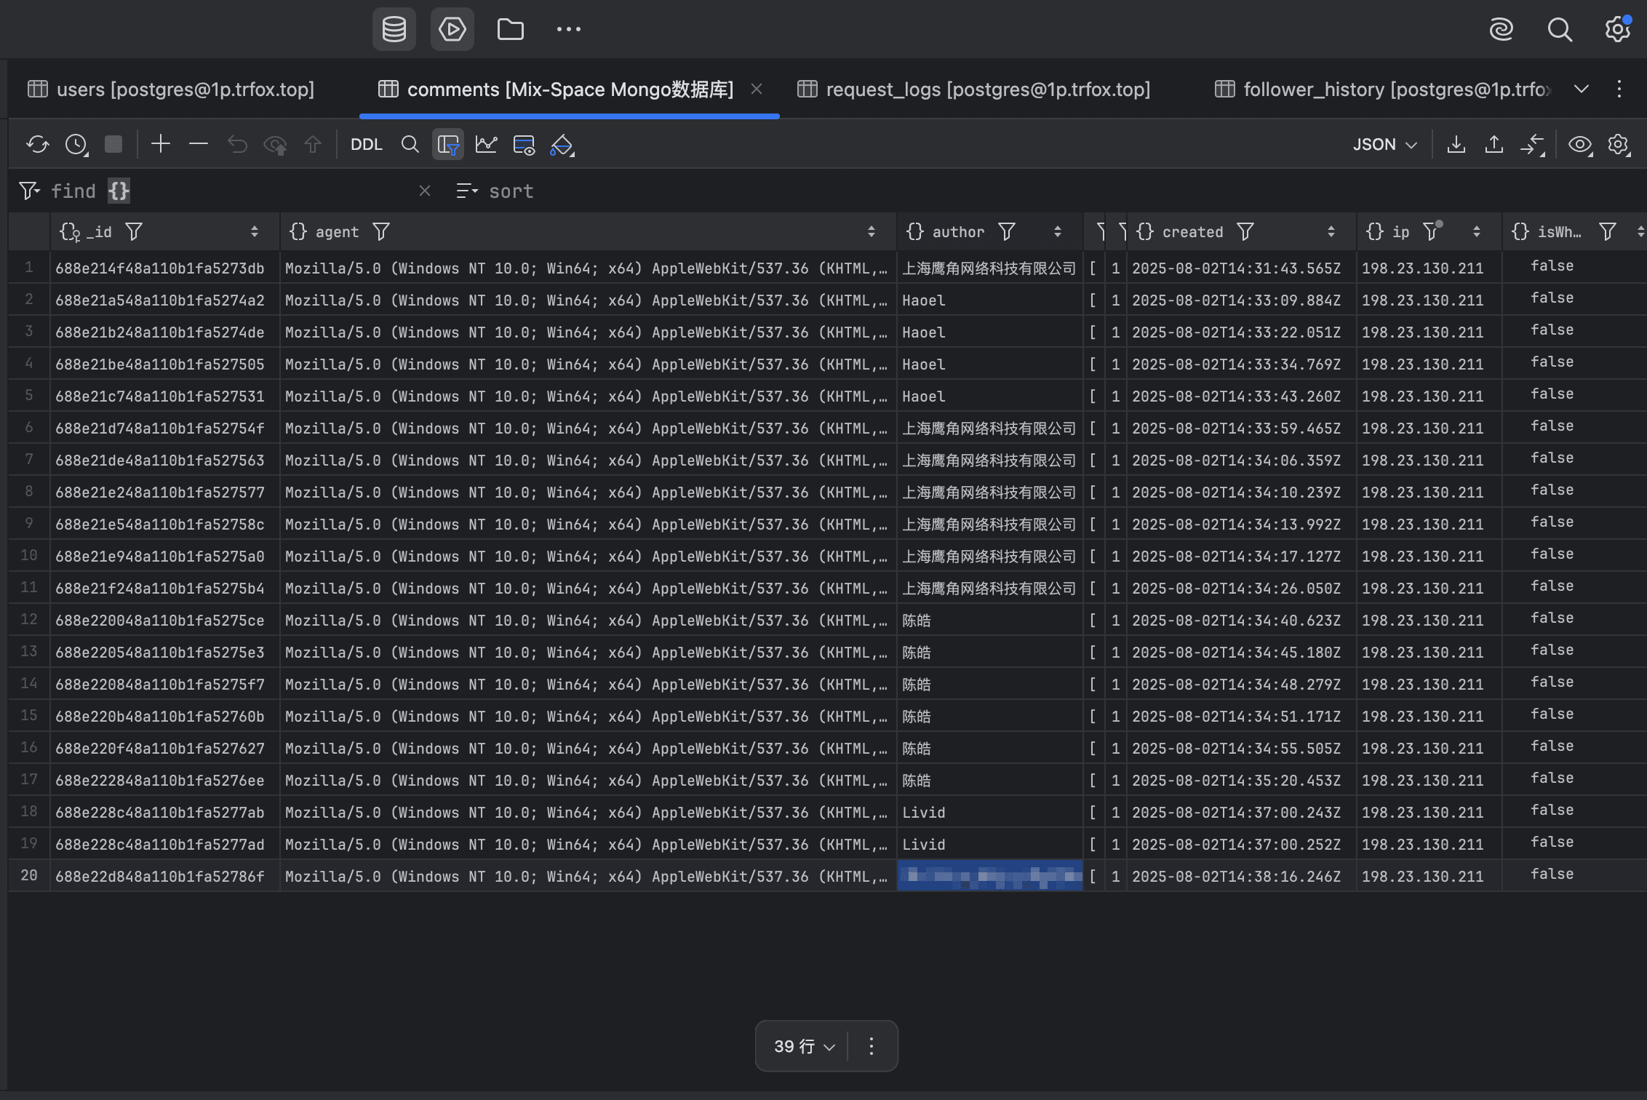Click the refresh data icon

coord(37,144)
